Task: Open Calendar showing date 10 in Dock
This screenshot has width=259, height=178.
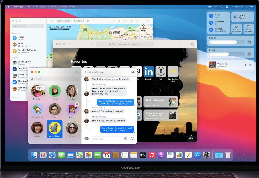Action: 107,155
